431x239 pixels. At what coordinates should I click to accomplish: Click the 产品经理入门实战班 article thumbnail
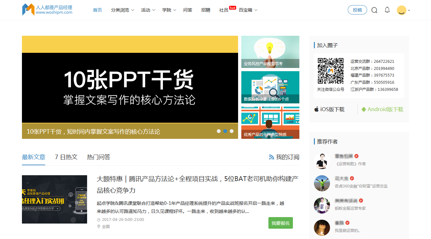coord(55,199)
